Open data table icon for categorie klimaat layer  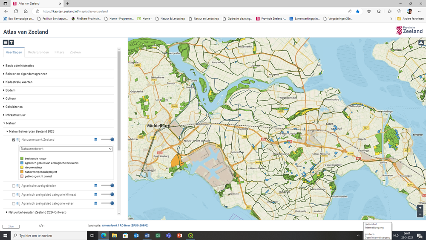[95, 195]
